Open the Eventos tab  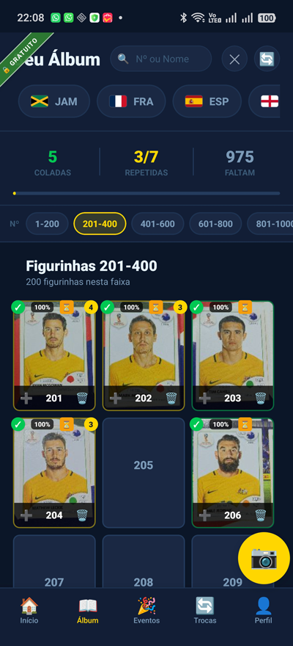coord(146,610)
